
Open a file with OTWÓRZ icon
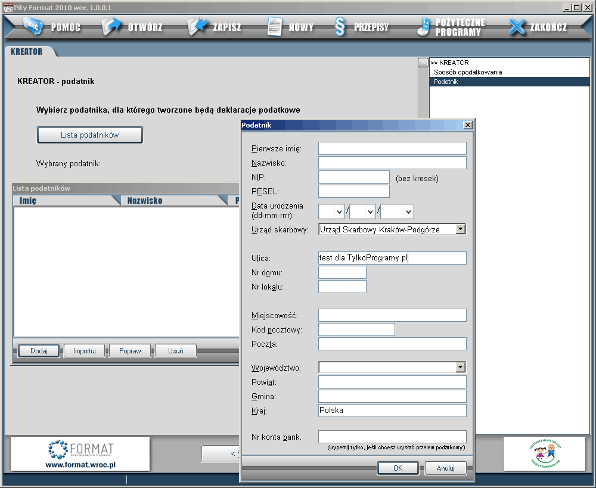point(111,27)
